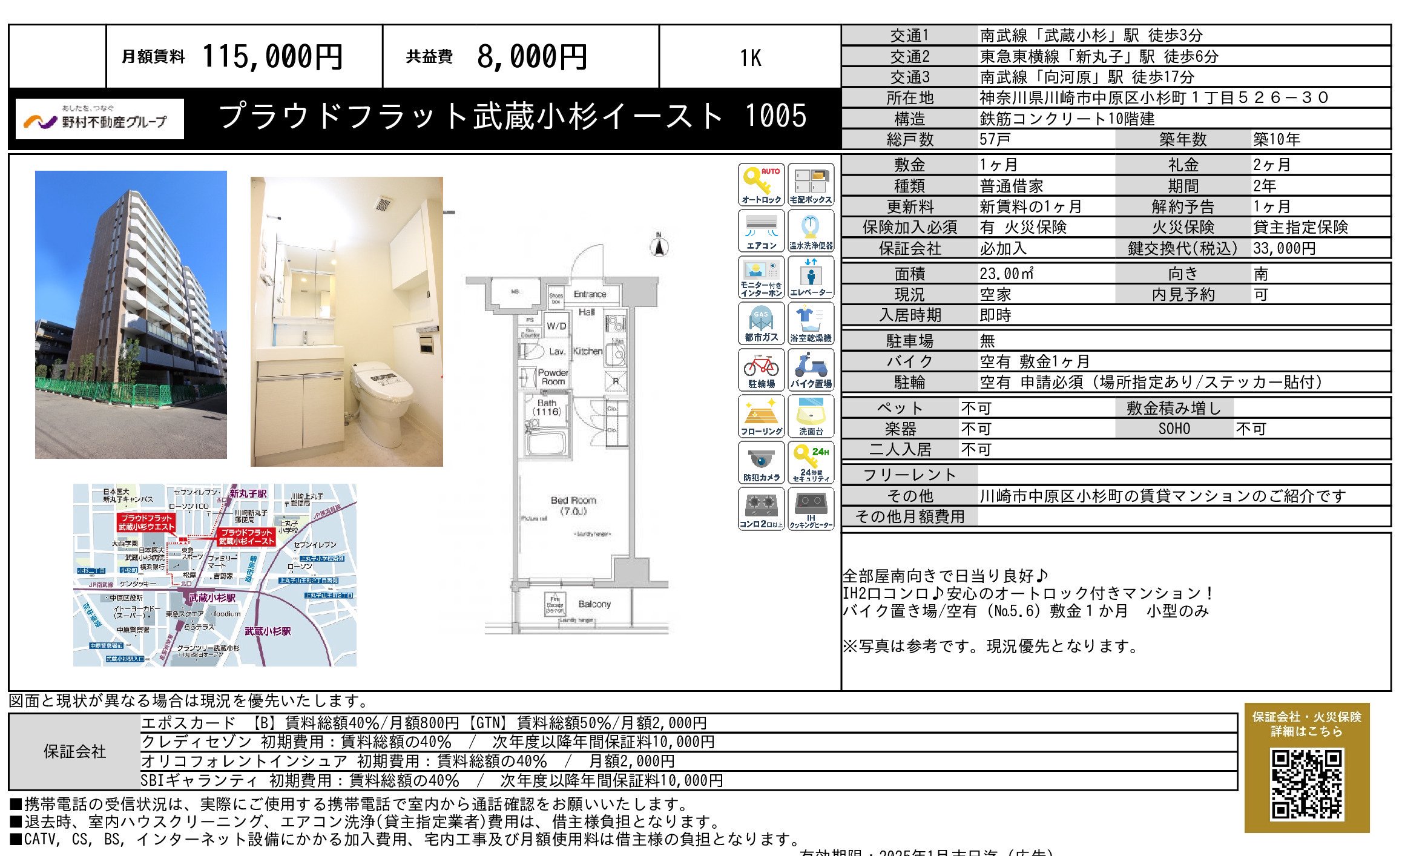Screen dimensions: 1402x856
Task: Open the 武蔵小杉 area location map
Action: [215, 575]
